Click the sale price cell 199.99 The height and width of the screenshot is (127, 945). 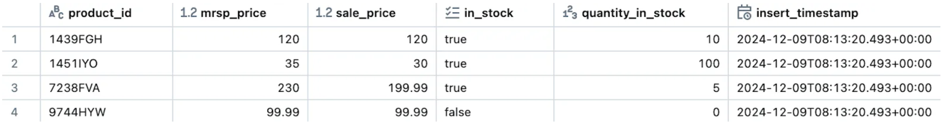click(408, 88)
